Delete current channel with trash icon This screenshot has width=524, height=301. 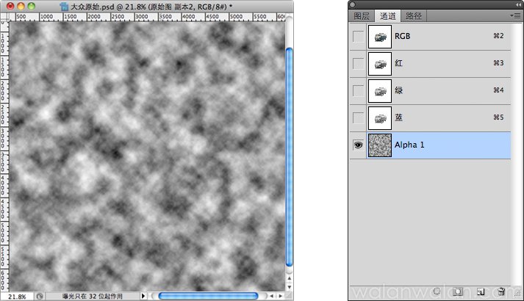point(501,292)
